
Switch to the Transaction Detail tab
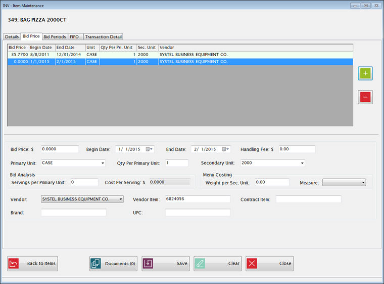pyautogui.click(x=103, y=37)
